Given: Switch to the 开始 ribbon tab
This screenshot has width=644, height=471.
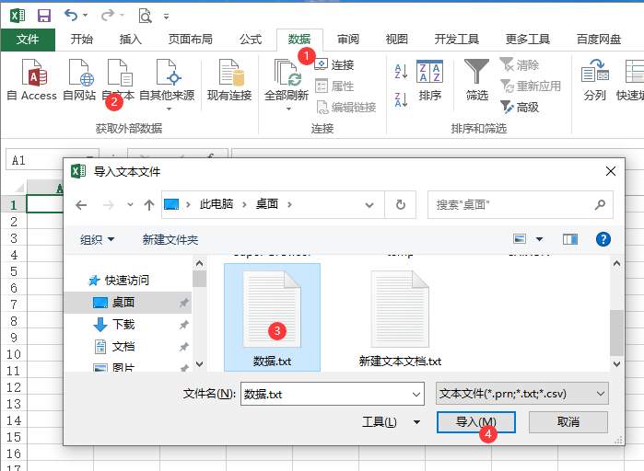Looking at the screenshot, I should tap(82, 40).
